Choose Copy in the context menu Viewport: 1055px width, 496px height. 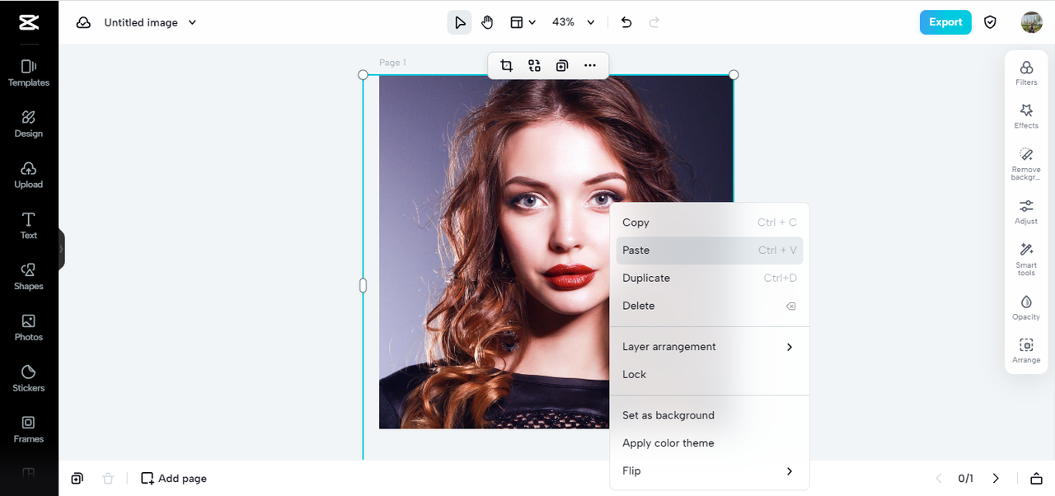point(709,222)
